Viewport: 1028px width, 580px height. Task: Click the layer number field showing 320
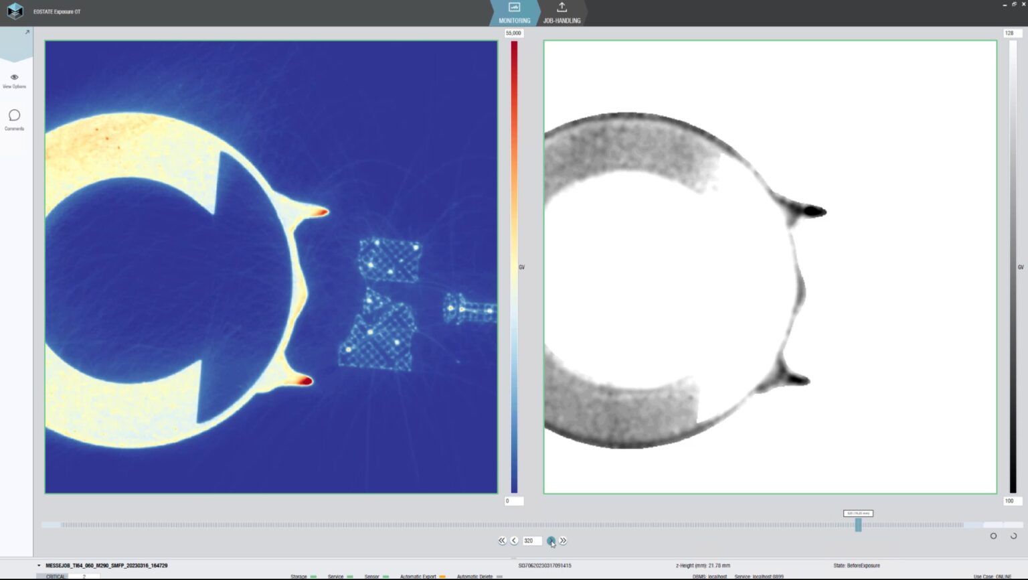click(x=532, y=540)
